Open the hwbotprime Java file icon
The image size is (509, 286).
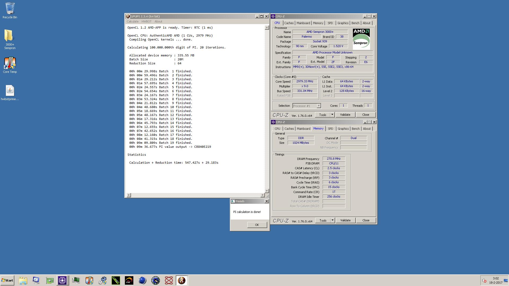[x=10, y=93]
